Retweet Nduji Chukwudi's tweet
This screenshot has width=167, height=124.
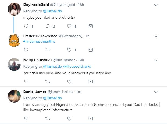pyautogui.click(x=48, y=81)
